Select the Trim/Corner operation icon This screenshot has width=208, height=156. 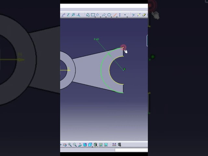(x=134, y=15)
